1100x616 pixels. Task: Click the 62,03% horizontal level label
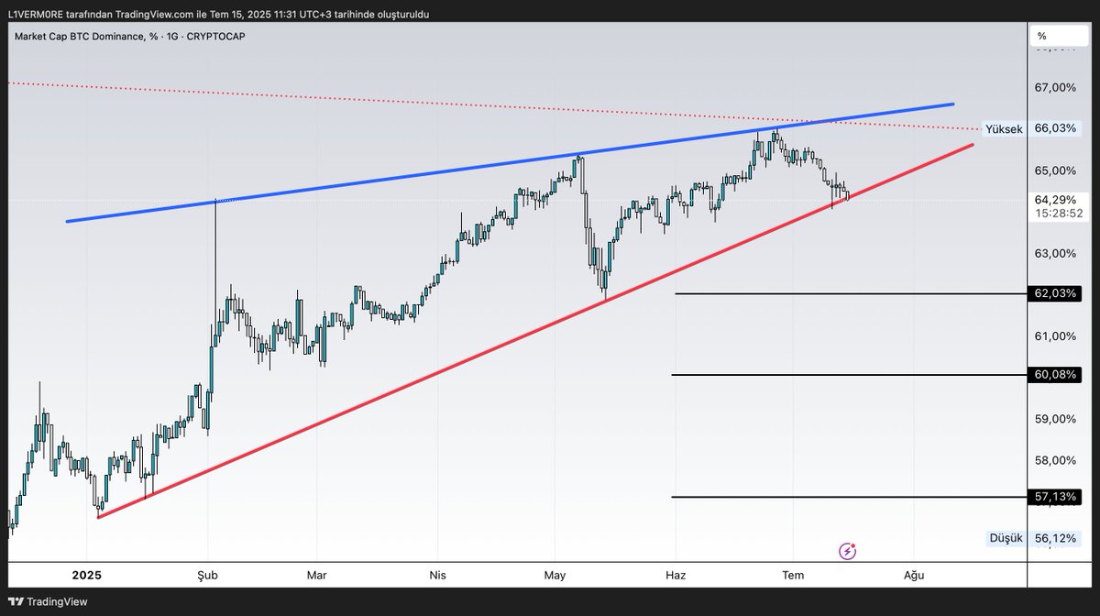1054,294
